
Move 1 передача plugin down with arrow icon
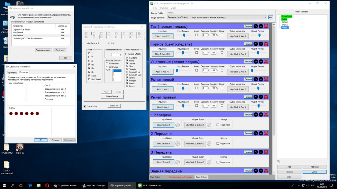coord(261,115)
